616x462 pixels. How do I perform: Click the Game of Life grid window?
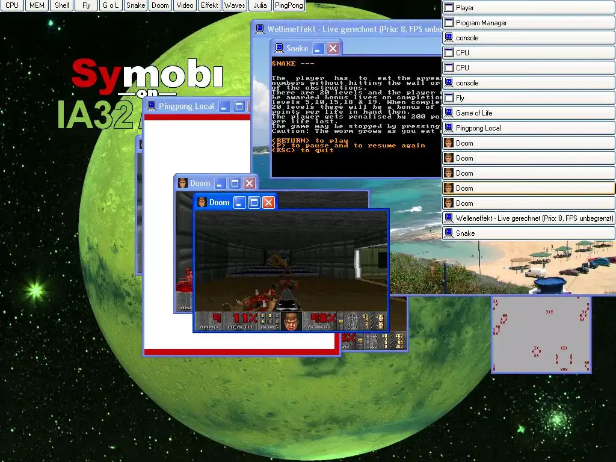tap(541, 334)
